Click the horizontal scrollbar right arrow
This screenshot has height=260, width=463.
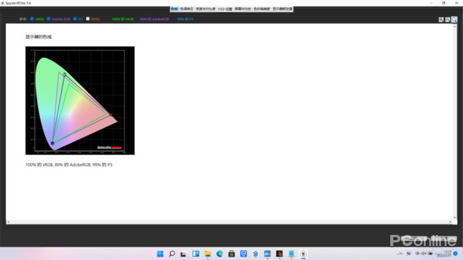[450, 222]
